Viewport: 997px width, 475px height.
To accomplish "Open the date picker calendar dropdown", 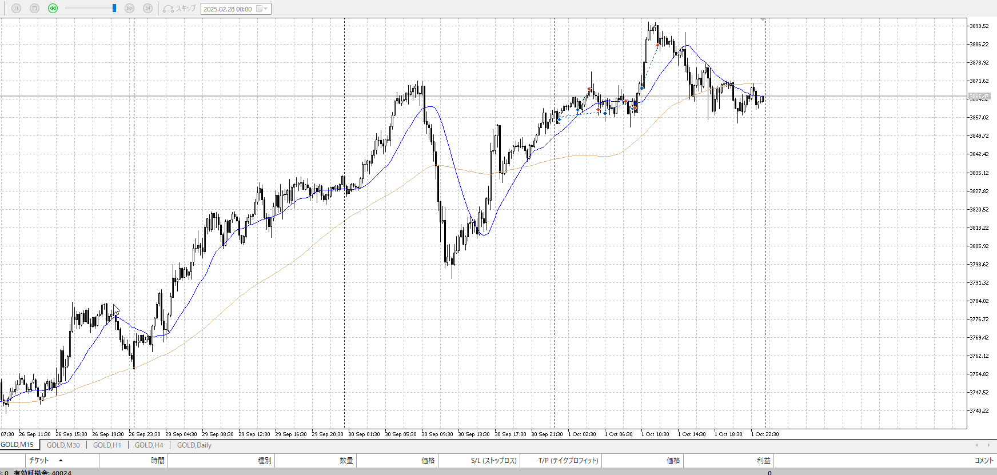I will [262, 9].
